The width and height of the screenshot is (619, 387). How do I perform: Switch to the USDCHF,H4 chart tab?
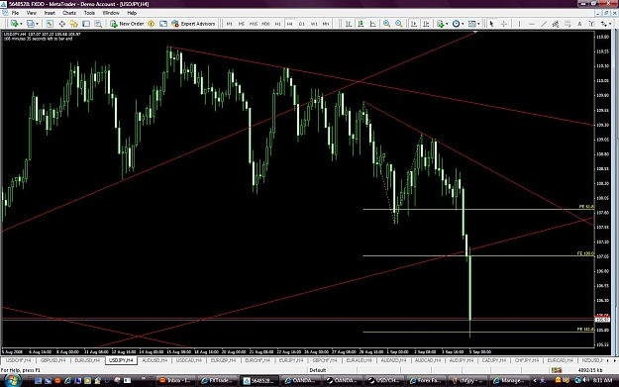click(18, 360)
